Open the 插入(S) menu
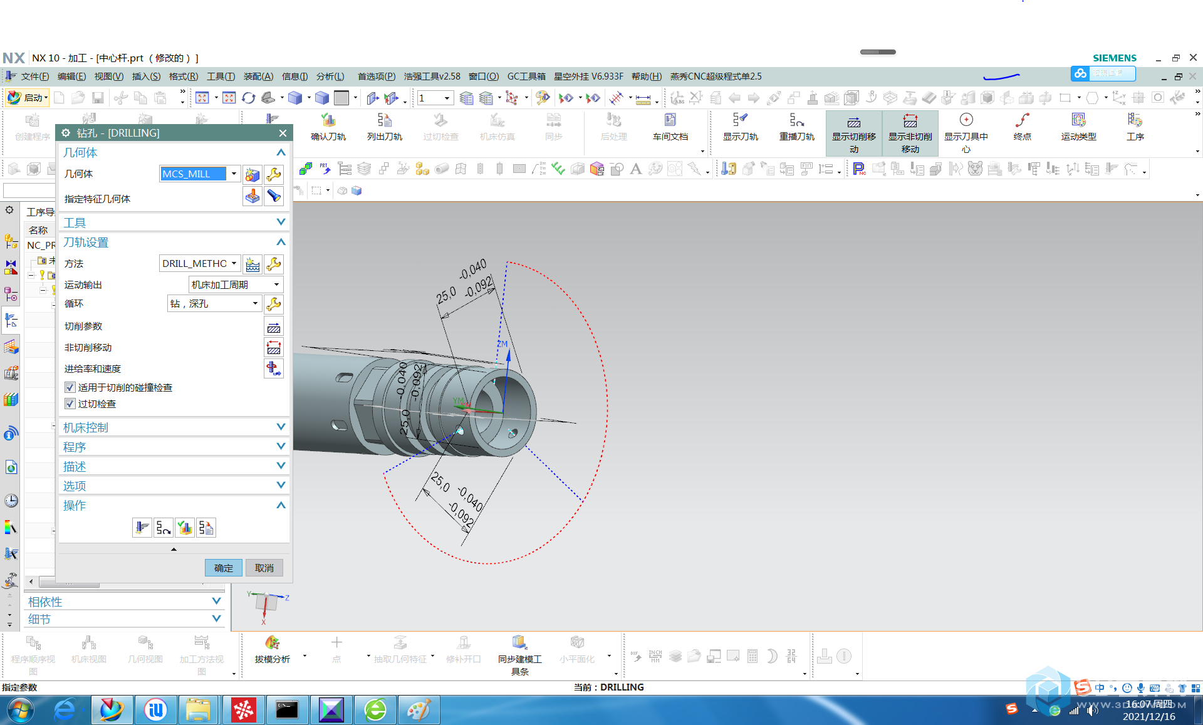 [x=146, y=76]
